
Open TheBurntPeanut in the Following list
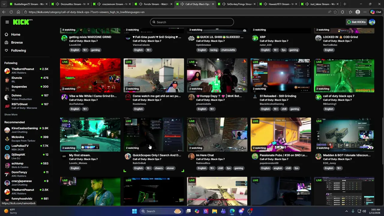pyautogui.click(x=26, y=71)
